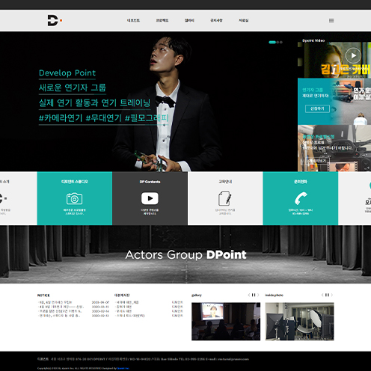Pause the inside photo slideshow
The height and width of the screenshot is (371, 371).
pos(327,295)
